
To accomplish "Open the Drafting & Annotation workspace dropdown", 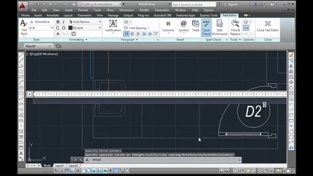I will click(x=99, y=4).
